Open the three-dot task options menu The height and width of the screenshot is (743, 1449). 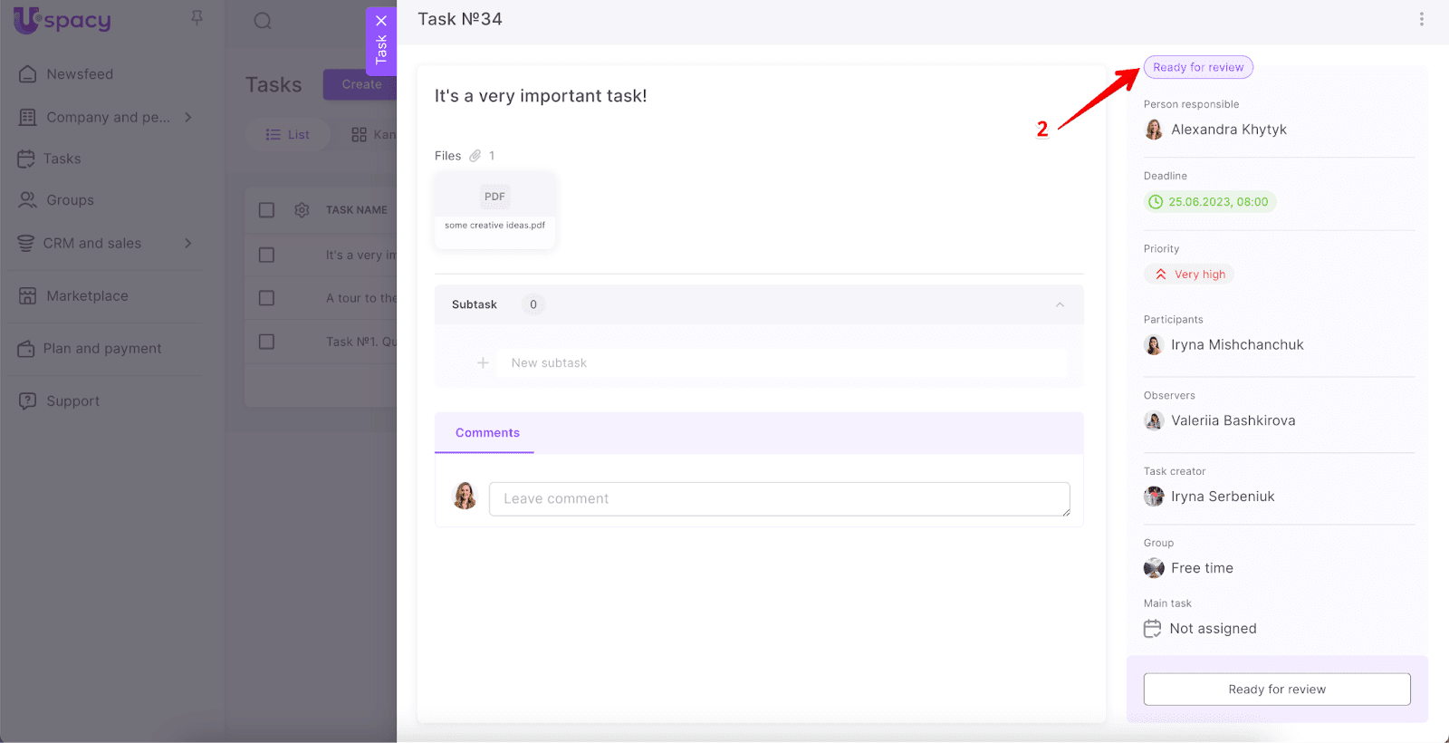[x=1421, y=19]
